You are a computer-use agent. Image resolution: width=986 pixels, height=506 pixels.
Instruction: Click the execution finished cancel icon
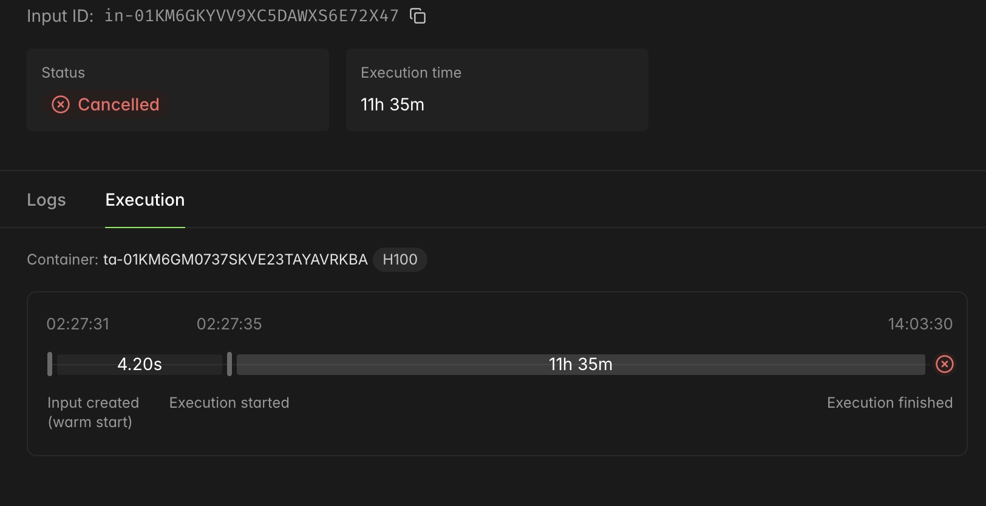[x=944, y=364]
